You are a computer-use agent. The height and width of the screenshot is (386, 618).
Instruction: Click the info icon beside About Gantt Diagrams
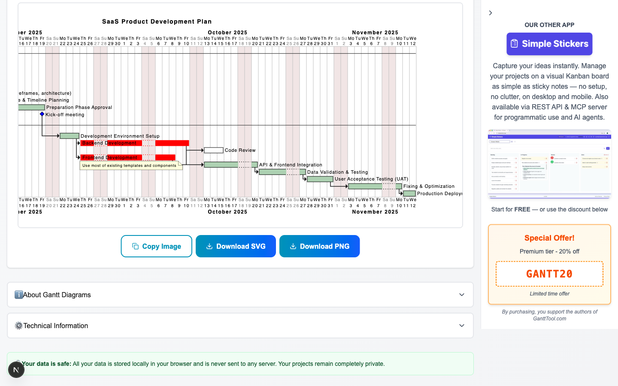18,295
